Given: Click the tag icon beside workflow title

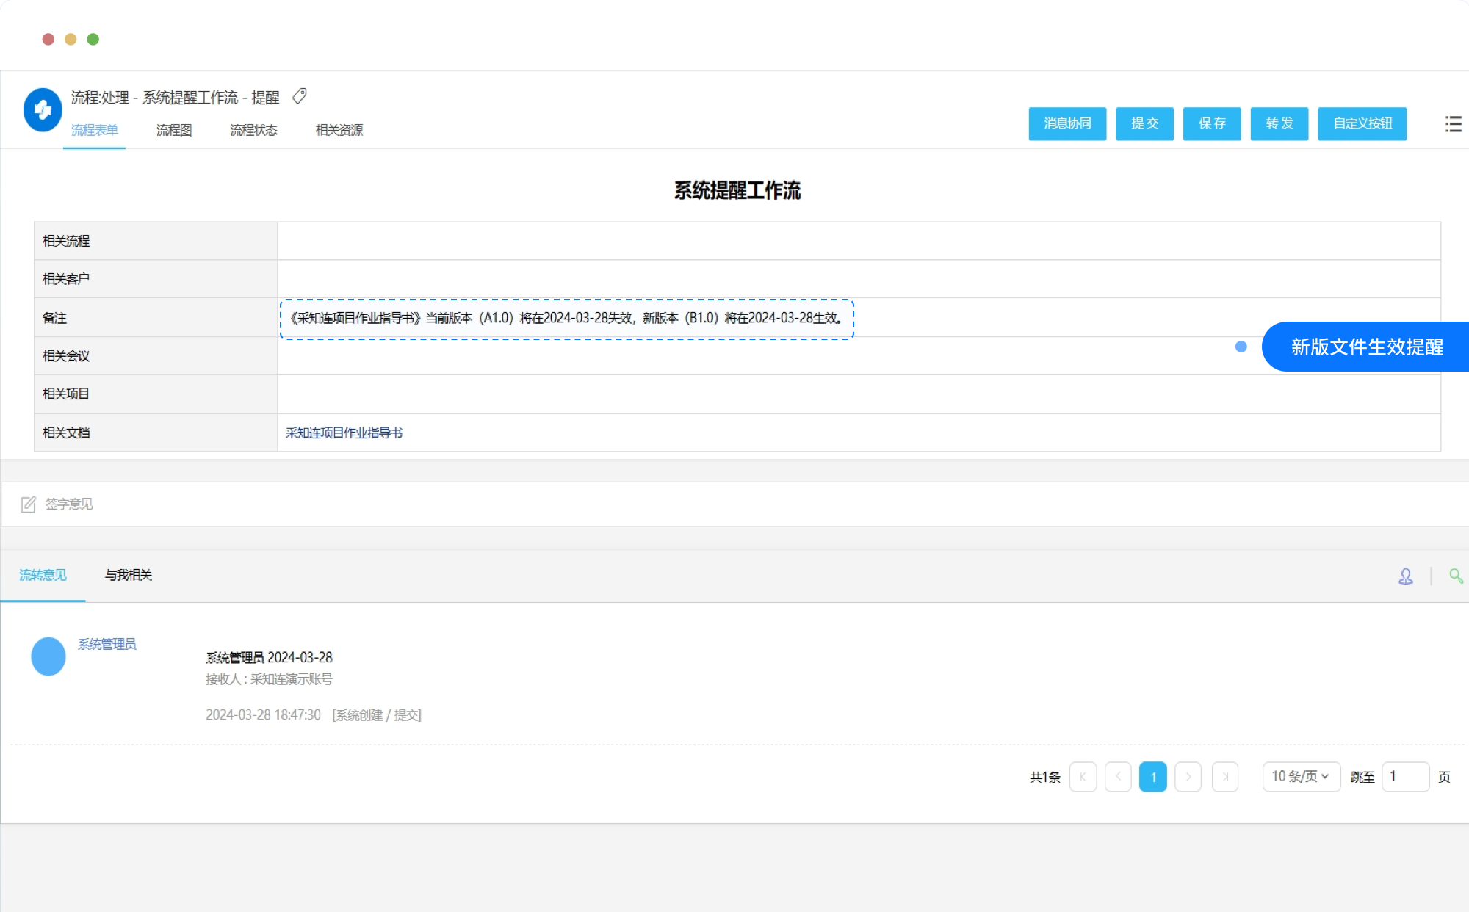Looking at the screenshot, I should click(x=299, y=96).
